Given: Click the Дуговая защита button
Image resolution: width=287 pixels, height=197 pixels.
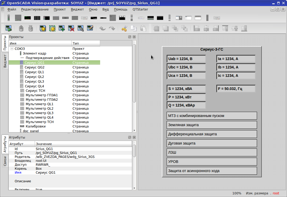Looking at the screenshot, I should [212, 143].
